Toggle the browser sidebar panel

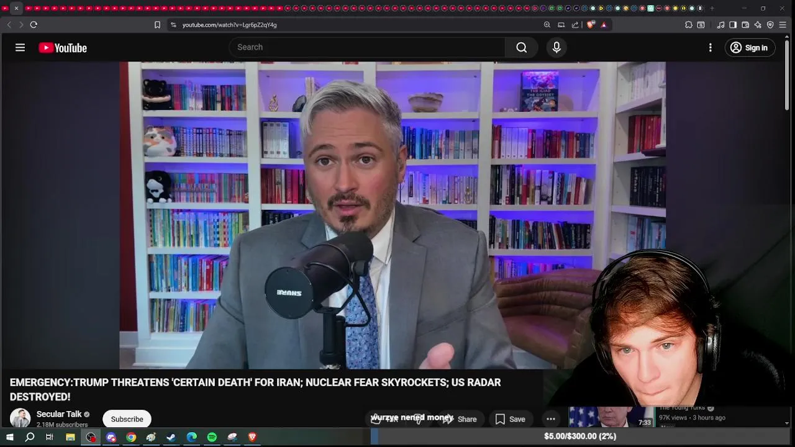733,25
